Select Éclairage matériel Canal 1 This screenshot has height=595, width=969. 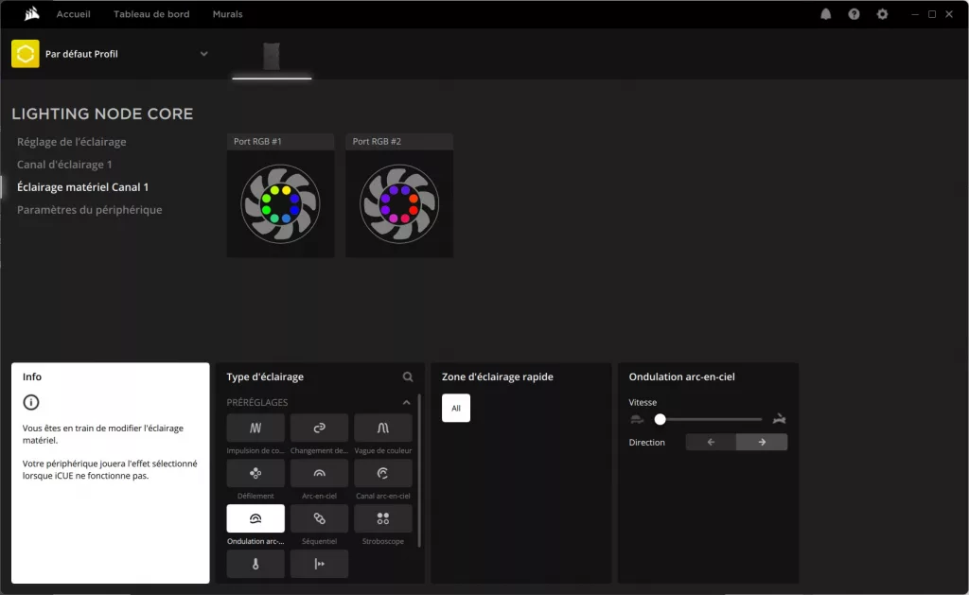click(83, 186)
